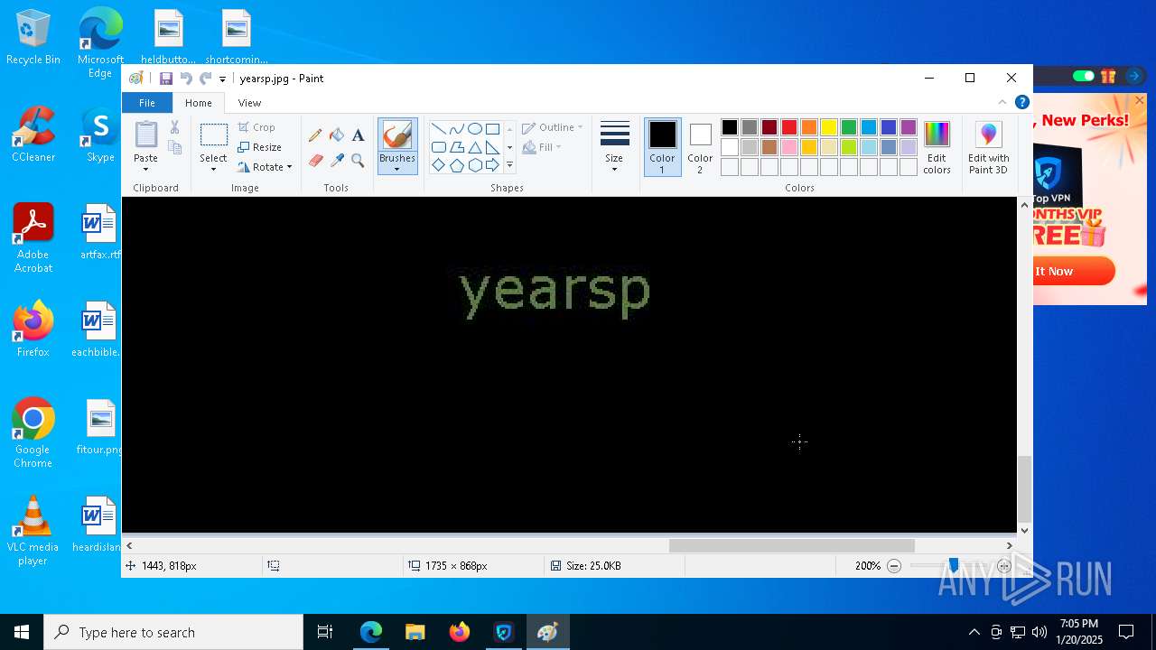Expand the Size thickness dropdown
Screen dimensions: 1156x650
(x=614, y=169)
